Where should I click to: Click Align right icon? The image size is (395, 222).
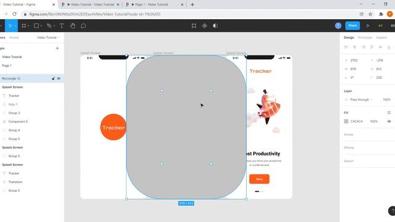pyautogui.click(x=363, y=47)
